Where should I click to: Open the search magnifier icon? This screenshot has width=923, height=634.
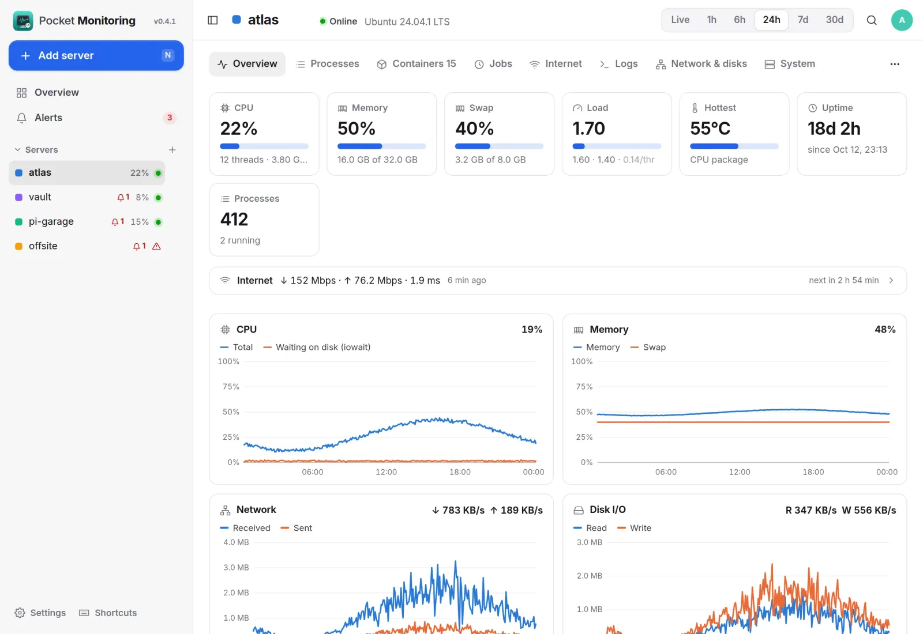(872, 20)
